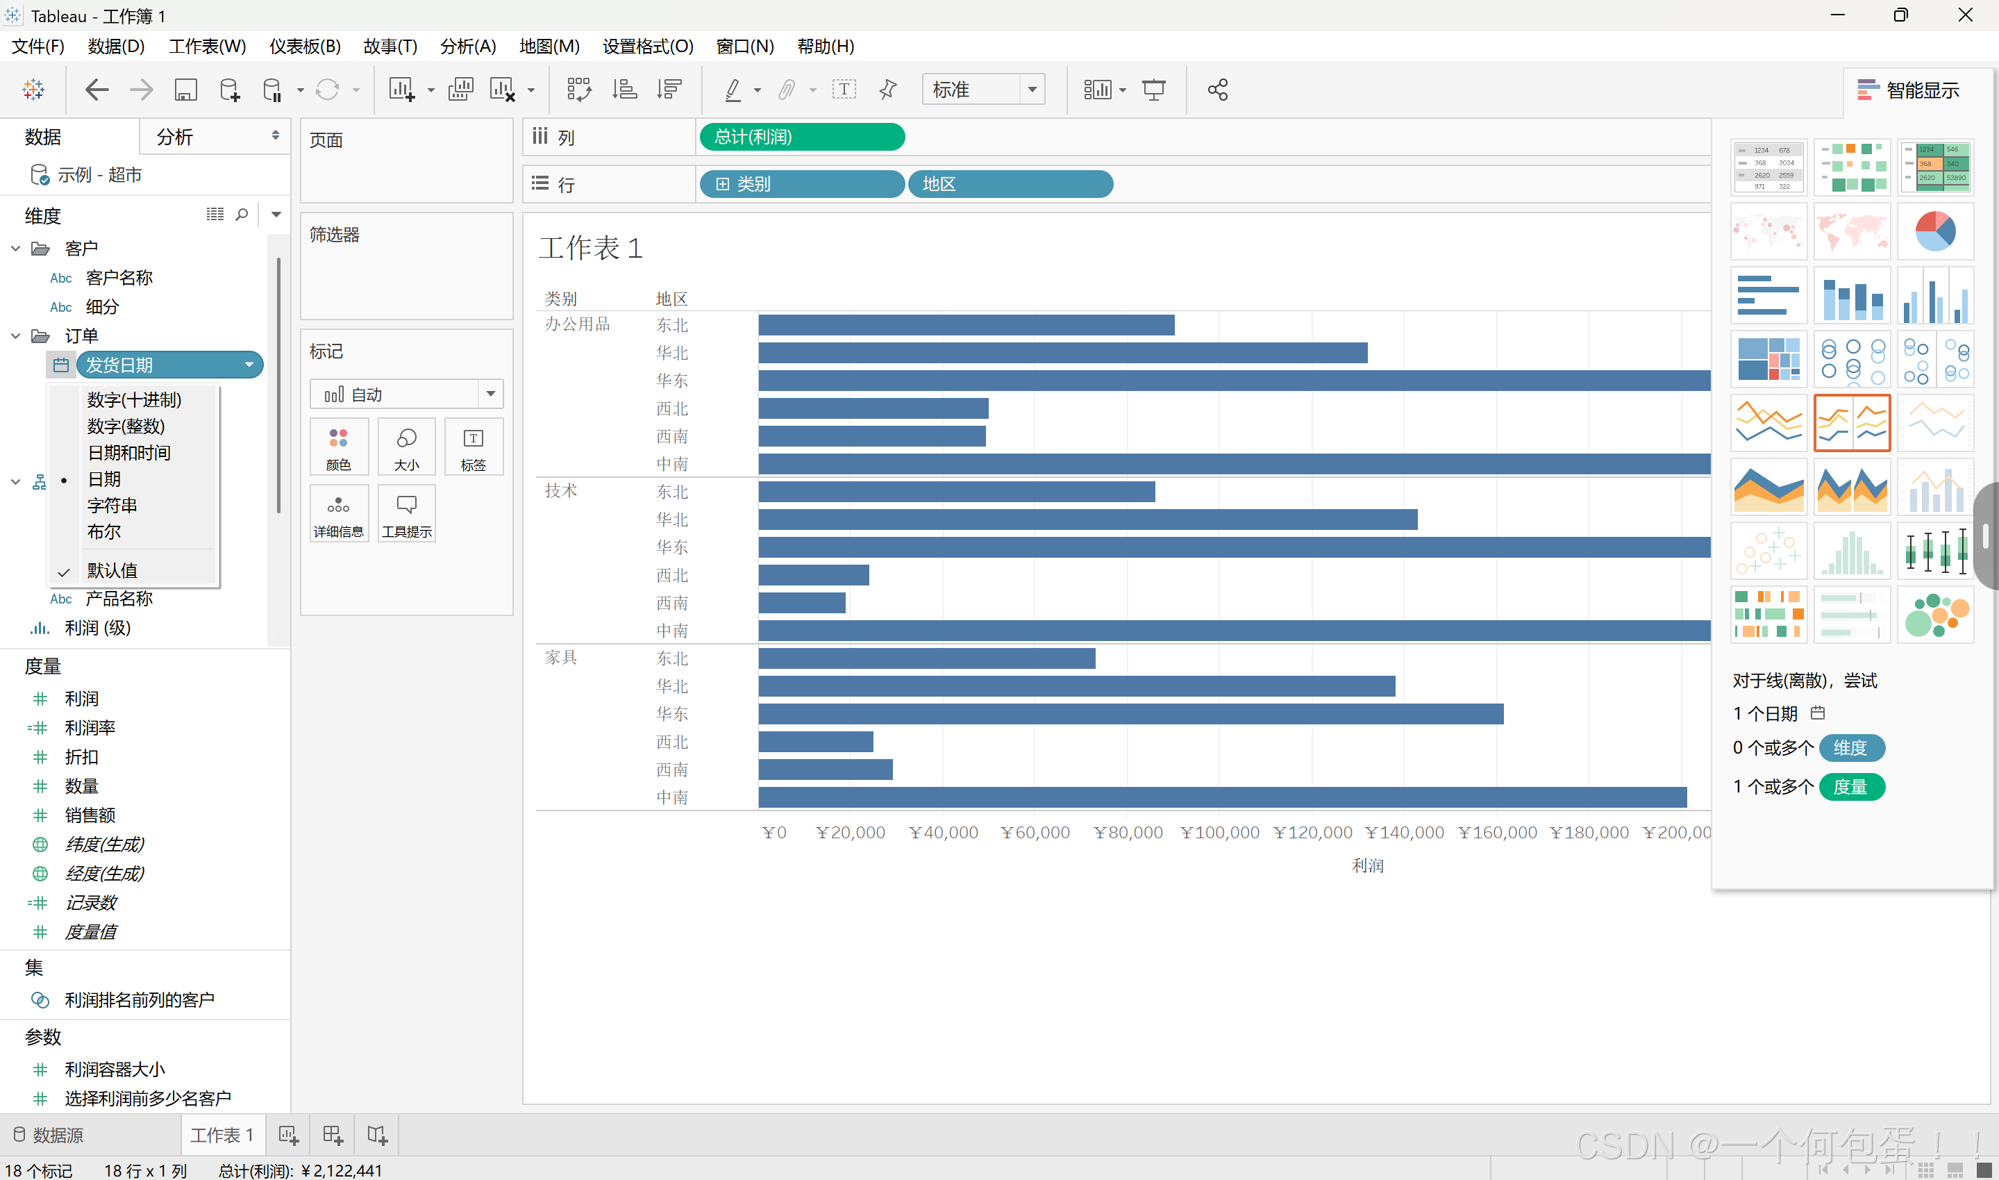Open the 分析(A) menu
Viewport: 1999px width, 1180px height.
coord(467,46)
